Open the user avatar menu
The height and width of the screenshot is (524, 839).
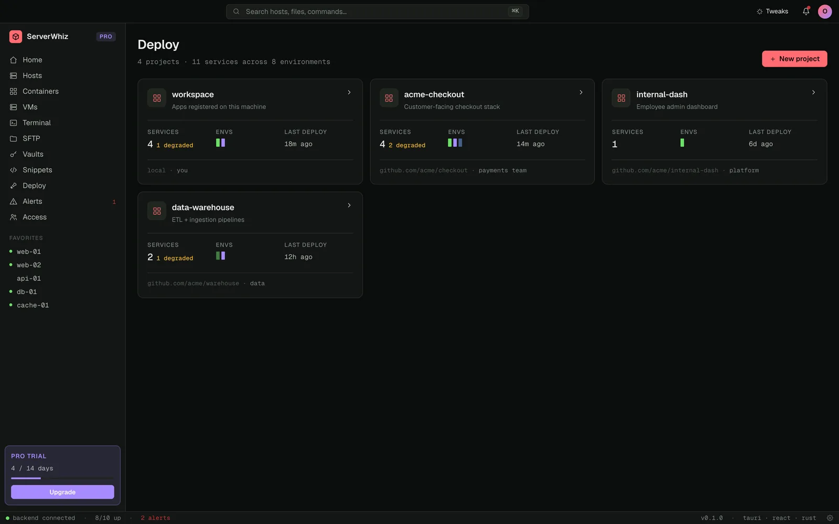(x=825, y=12)
